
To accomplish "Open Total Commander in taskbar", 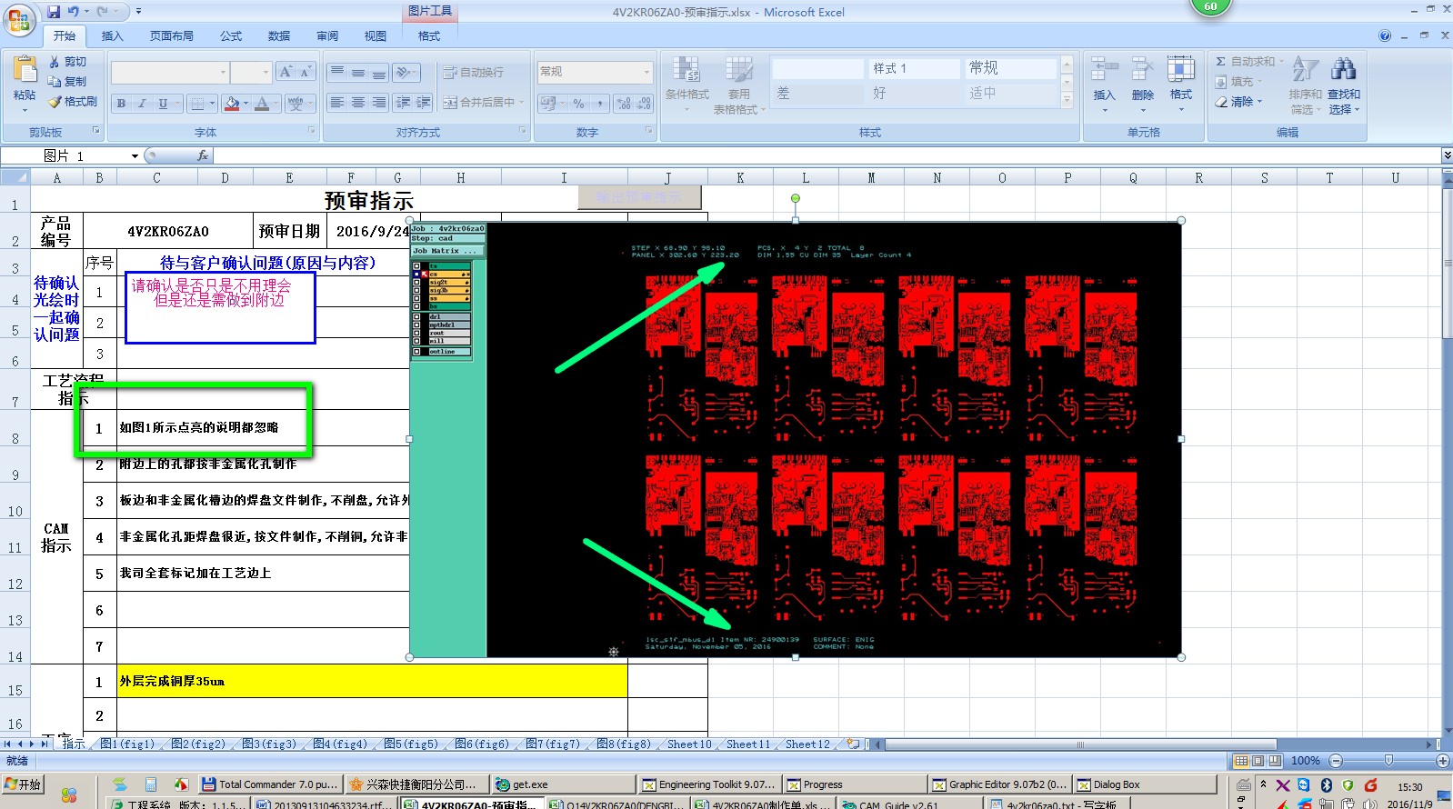I will click(270, 784).
